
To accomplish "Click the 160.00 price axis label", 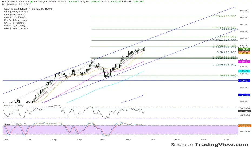I will coord(244,11).
